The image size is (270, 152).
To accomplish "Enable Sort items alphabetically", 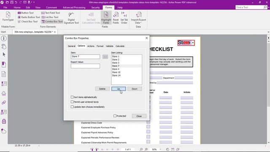I will (x=72, y=97).
